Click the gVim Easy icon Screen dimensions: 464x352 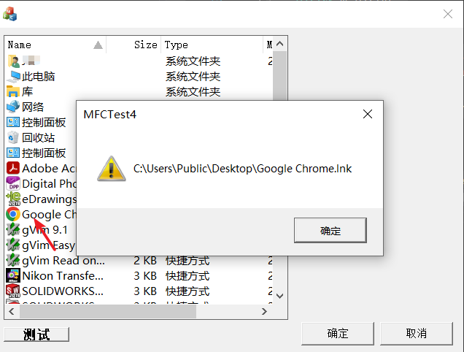click(x=13, y=245)
